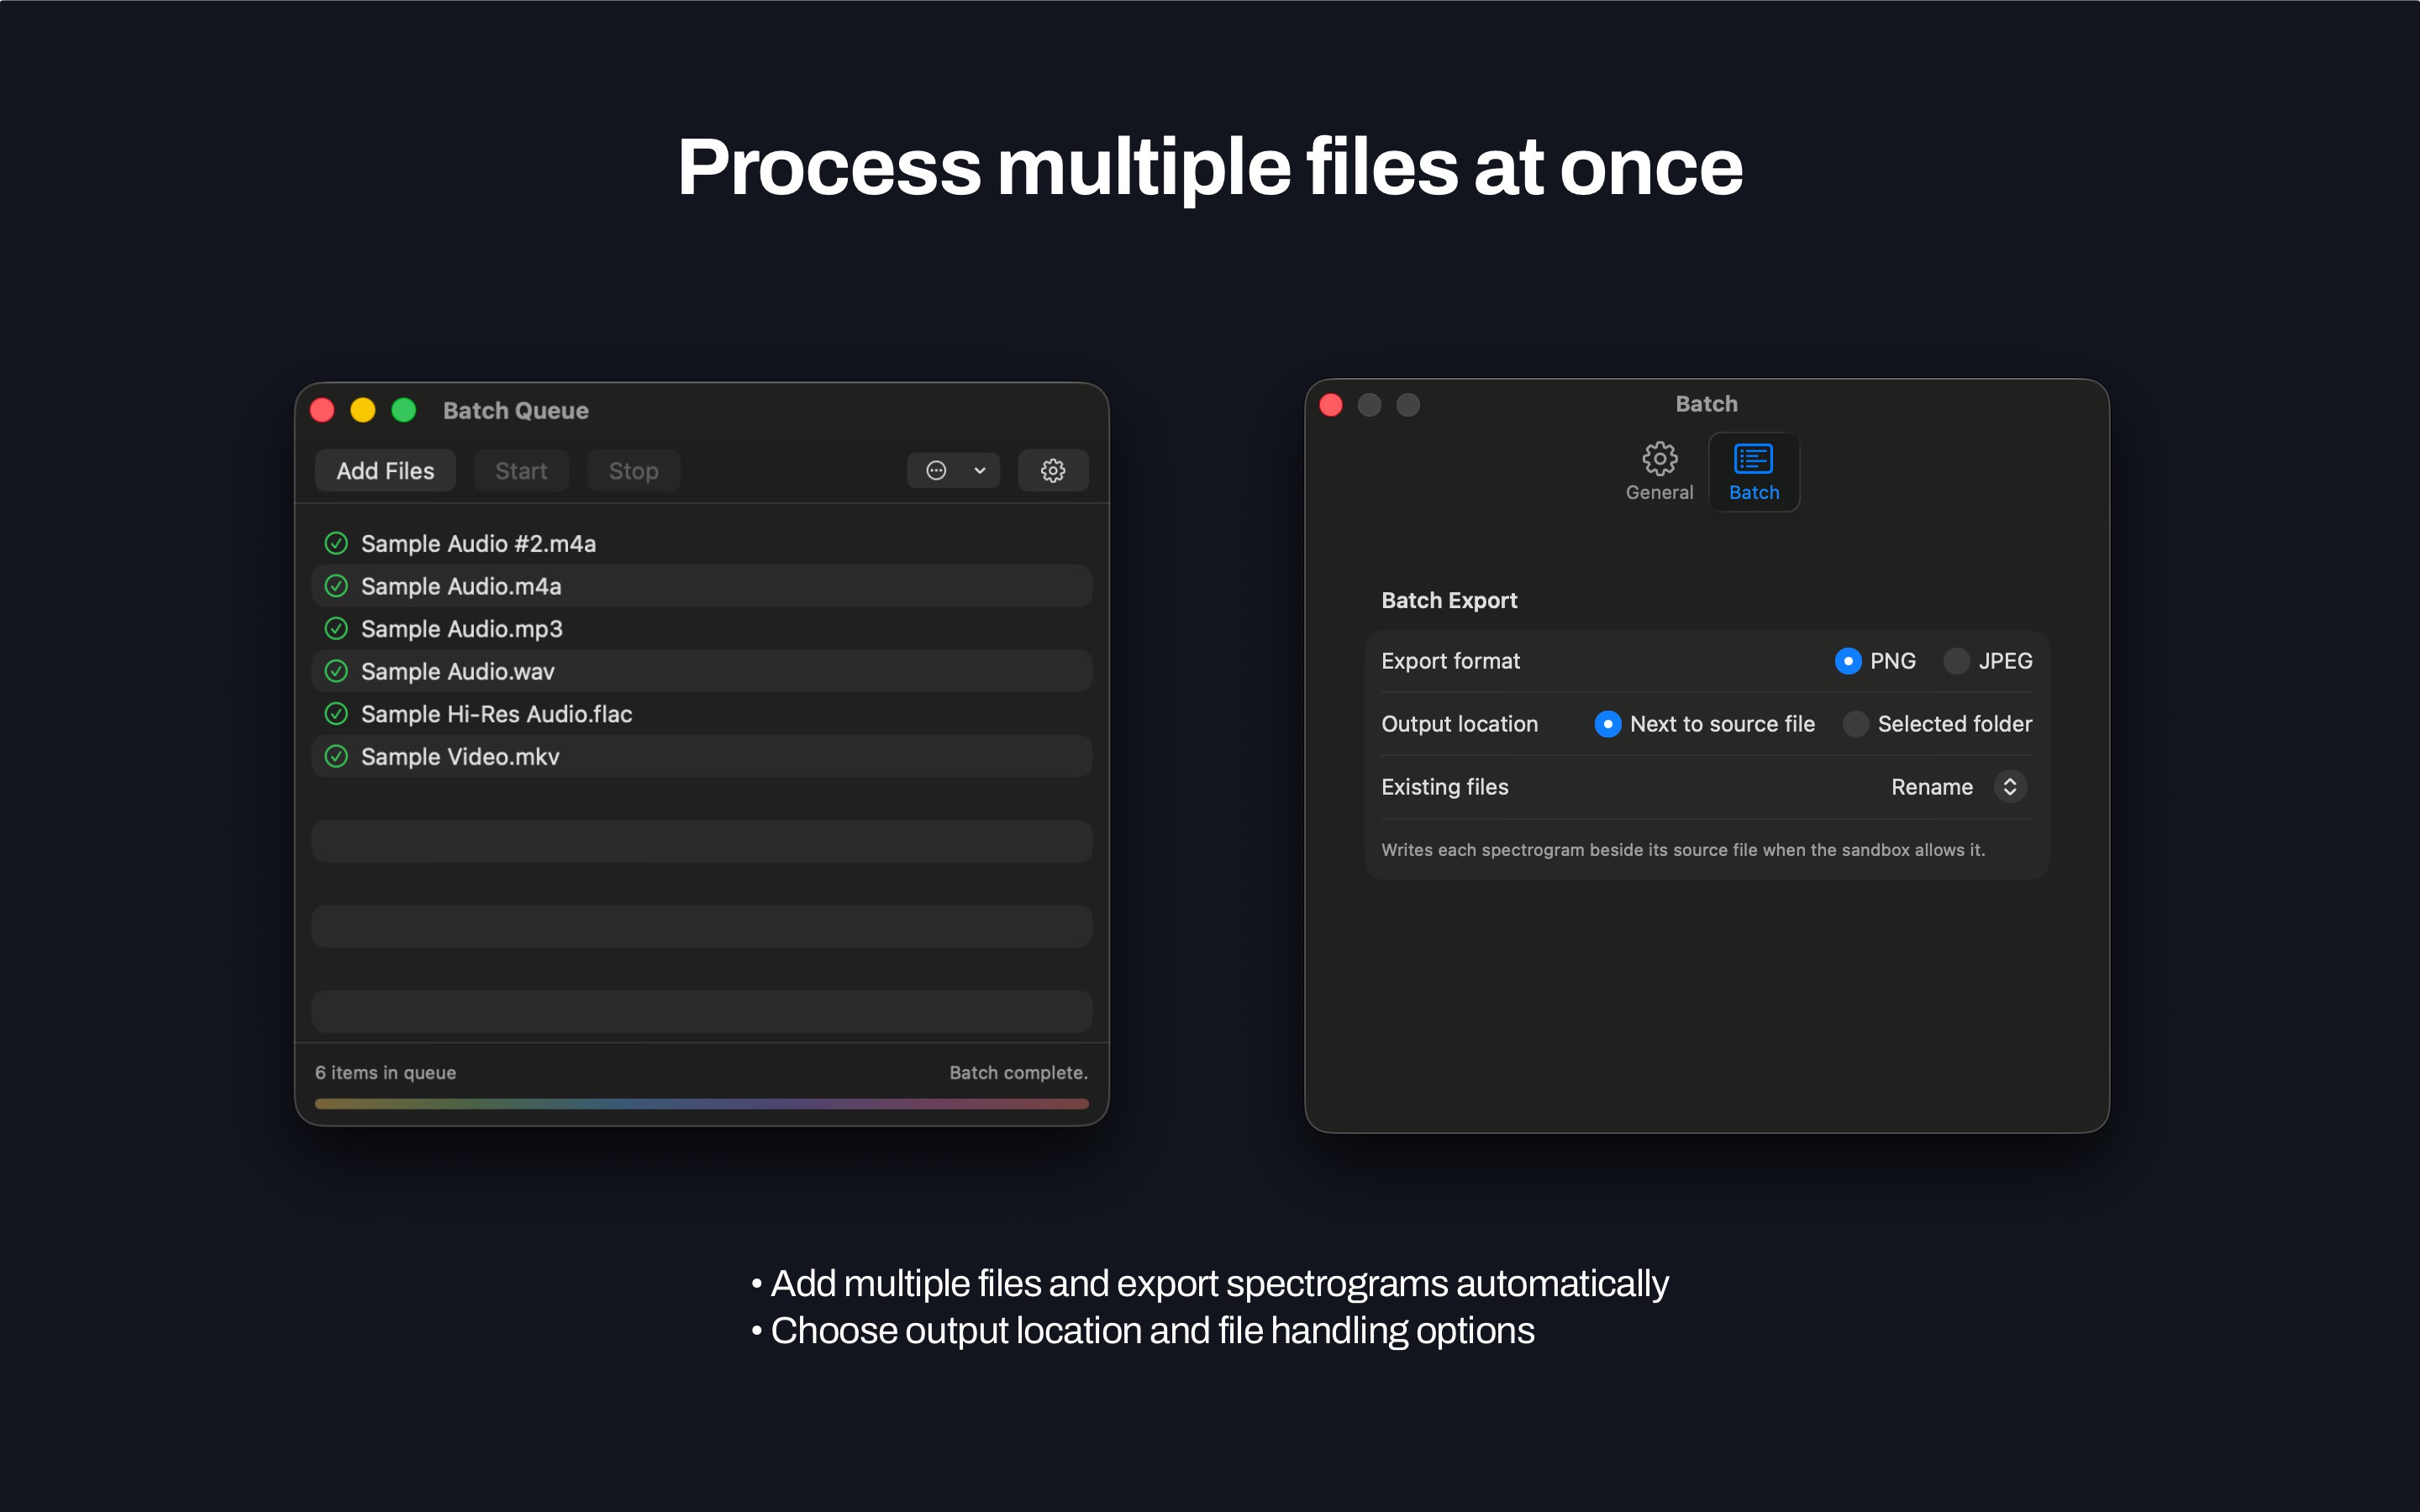This screenshot has height=1512, width=2420.
Task: Expand the chevron next to ellipsis button
Action: [980, 470]
